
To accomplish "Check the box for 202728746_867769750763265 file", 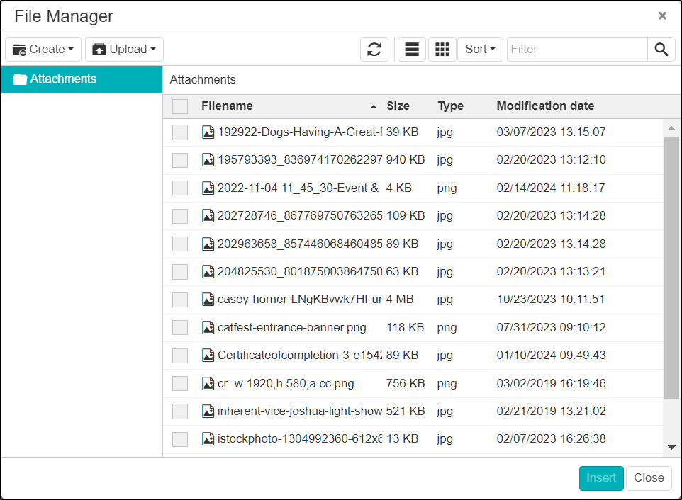I will (x=180, y=216).
